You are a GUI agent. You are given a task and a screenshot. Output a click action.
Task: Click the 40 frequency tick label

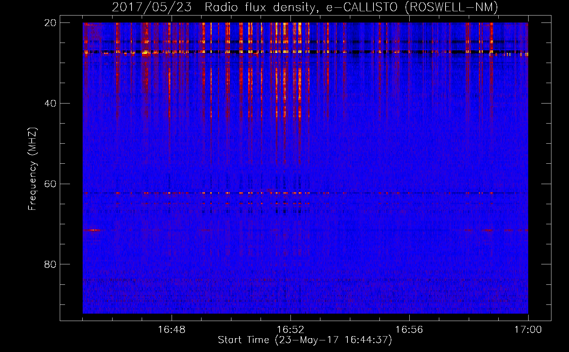click(x=50, y=103)
